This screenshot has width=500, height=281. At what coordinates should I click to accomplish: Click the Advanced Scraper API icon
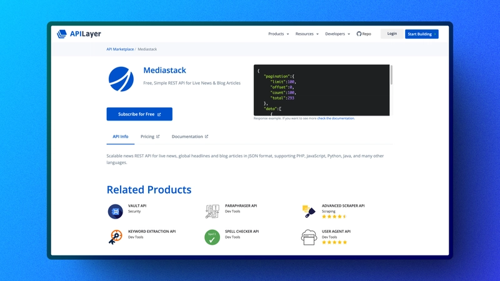[309, 211]
